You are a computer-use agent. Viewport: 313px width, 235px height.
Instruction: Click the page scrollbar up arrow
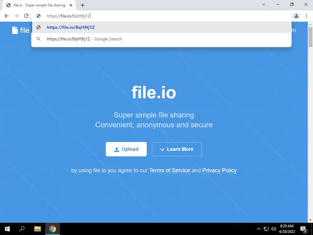(310, 24)
